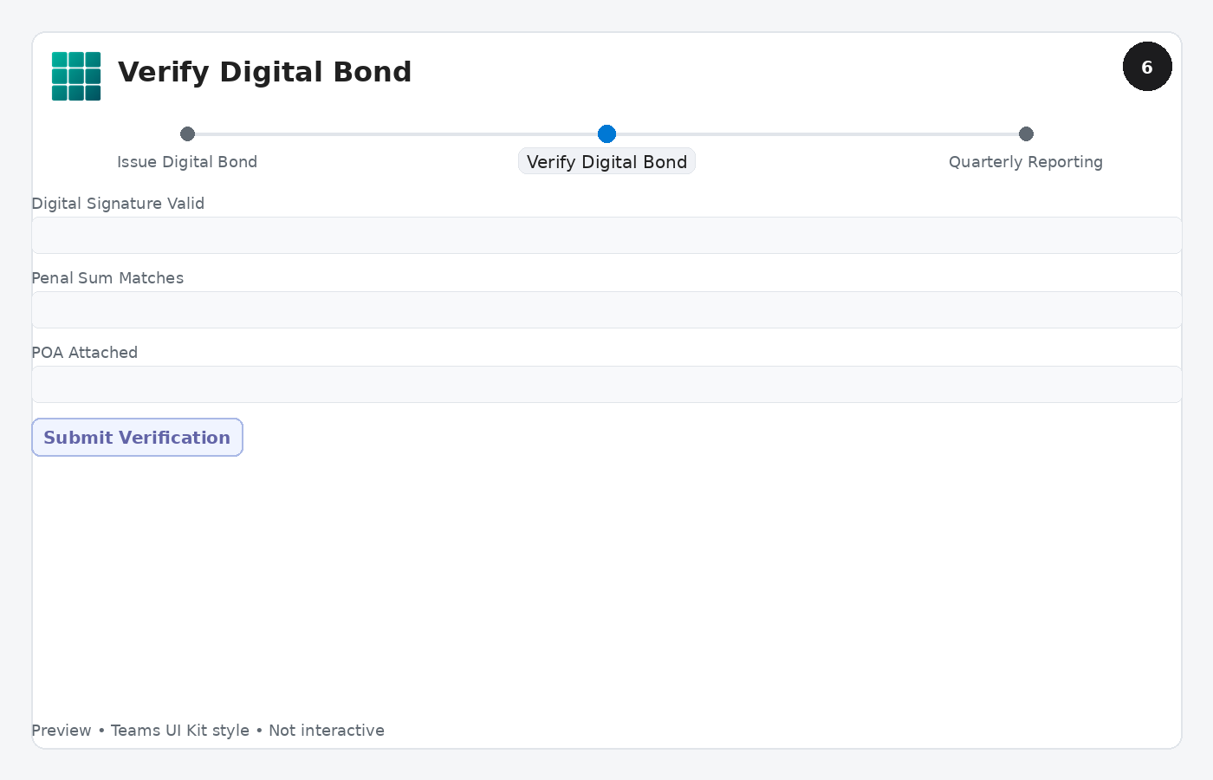Viewport: 1213px width, 780px height.
Task: Click the Verify Digital Bond page heading
Action: 264,72
